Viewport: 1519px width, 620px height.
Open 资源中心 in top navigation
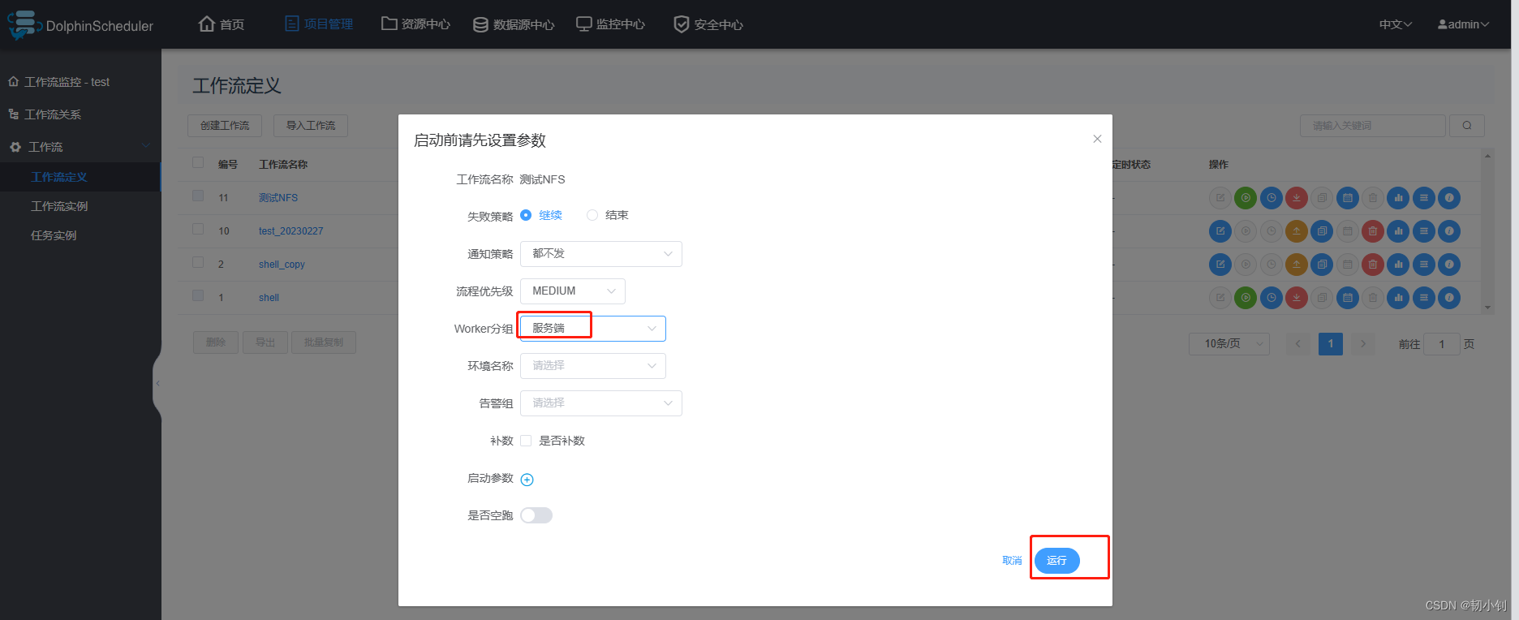[x=416, y=24]
